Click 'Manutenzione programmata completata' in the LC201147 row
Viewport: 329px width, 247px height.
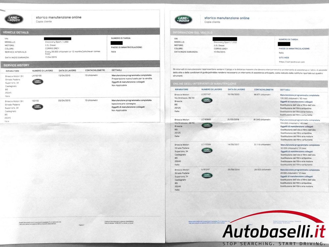point(300,95)
